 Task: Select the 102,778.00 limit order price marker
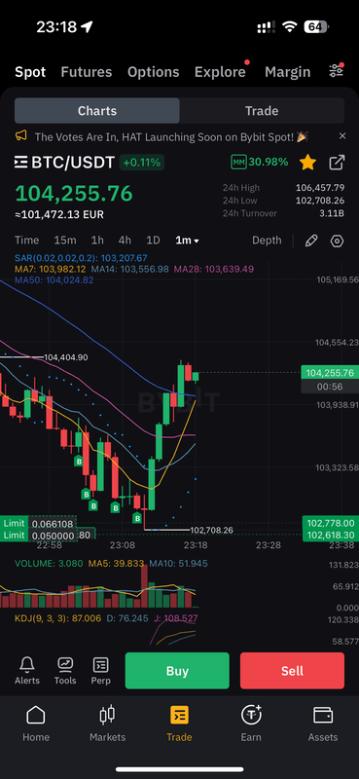pyautogui.click(x=330, y=523)
